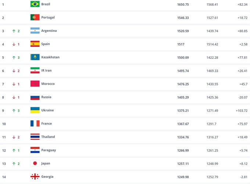Select the Russia team name
Image resolution: width=250 pixels, height=184 pixels.
46,97
